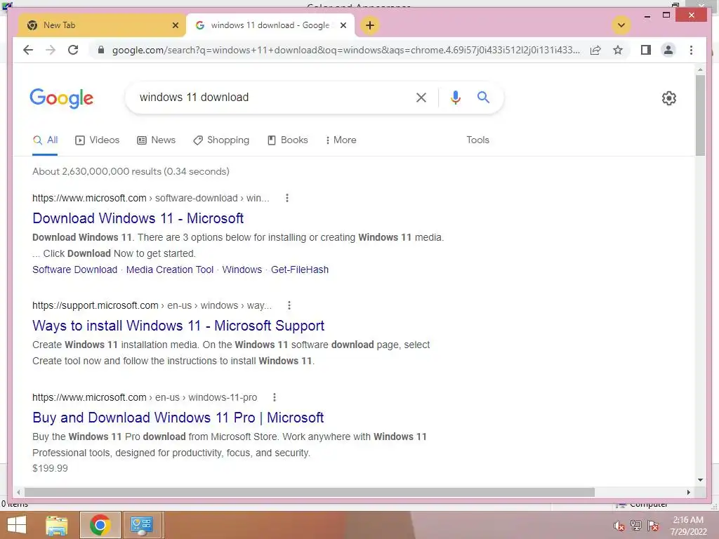Click the muted speaker tray icon
This screenshot has height=539, width=719.
tap(619, 526)
